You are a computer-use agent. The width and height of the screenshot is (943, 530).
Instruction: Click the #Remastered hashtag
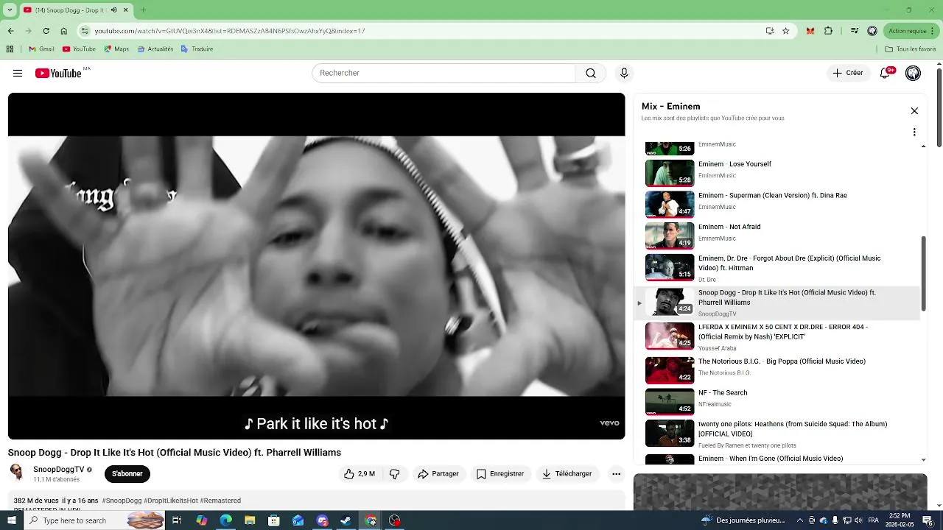coord(220,501)
